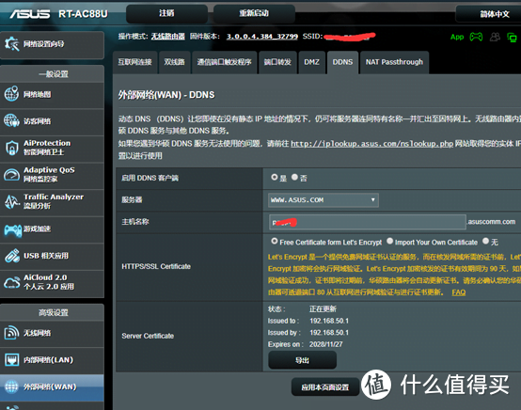Switch to the DMZ tab
This screenshot has width=521, height=410.
311,62
